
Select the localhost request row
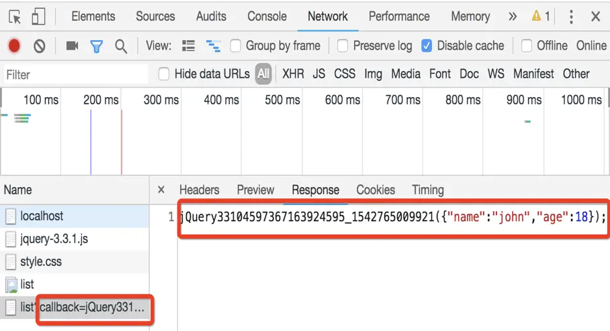(x=75, y=216)
